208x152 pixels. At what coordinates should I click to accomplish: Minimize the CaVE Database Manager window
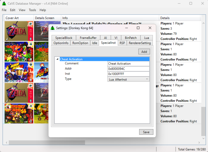(179, 3)
